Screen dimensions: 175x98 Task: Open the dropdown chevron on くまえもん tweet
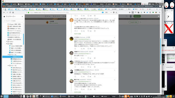coord(115,61)
